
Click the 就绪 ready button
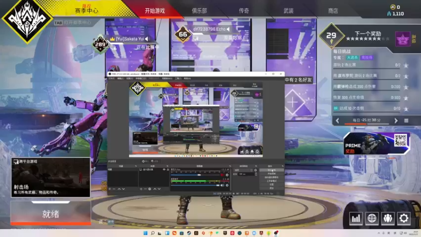(x=51, y=214)
